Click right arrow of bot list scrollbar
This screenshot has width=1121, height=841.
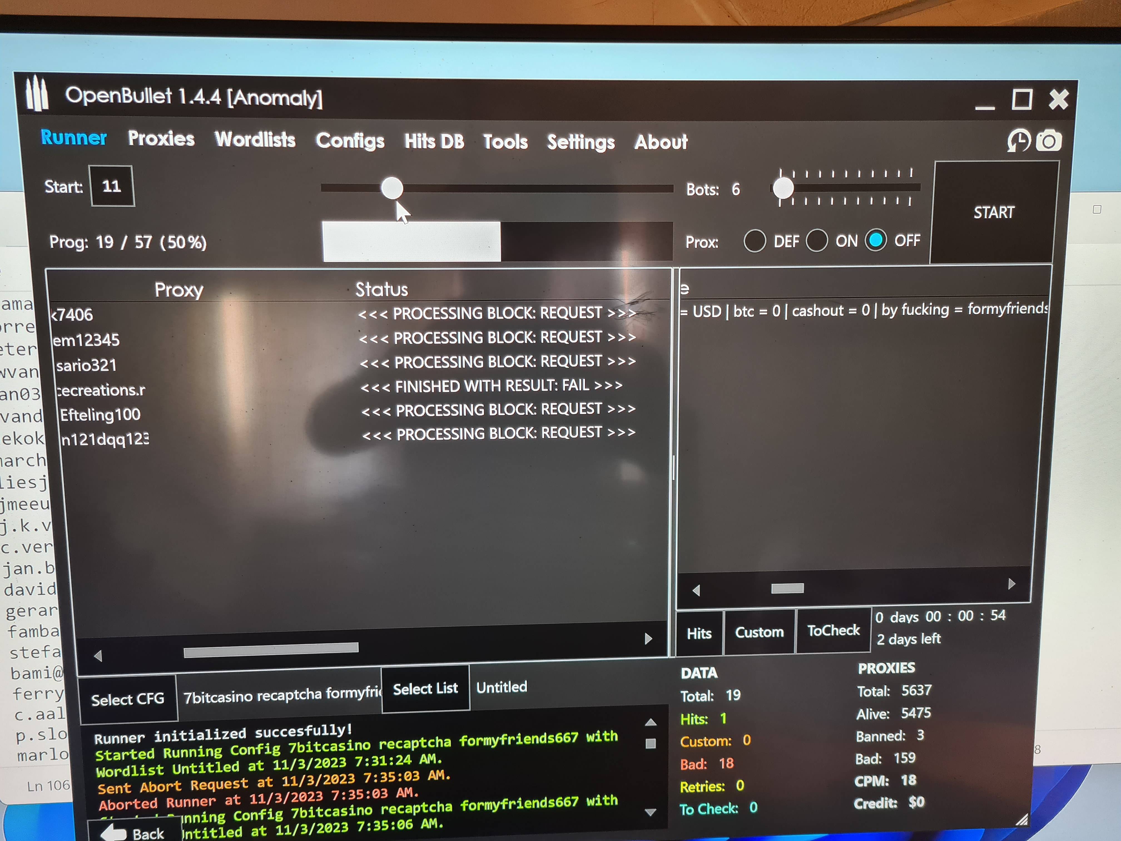648,639
